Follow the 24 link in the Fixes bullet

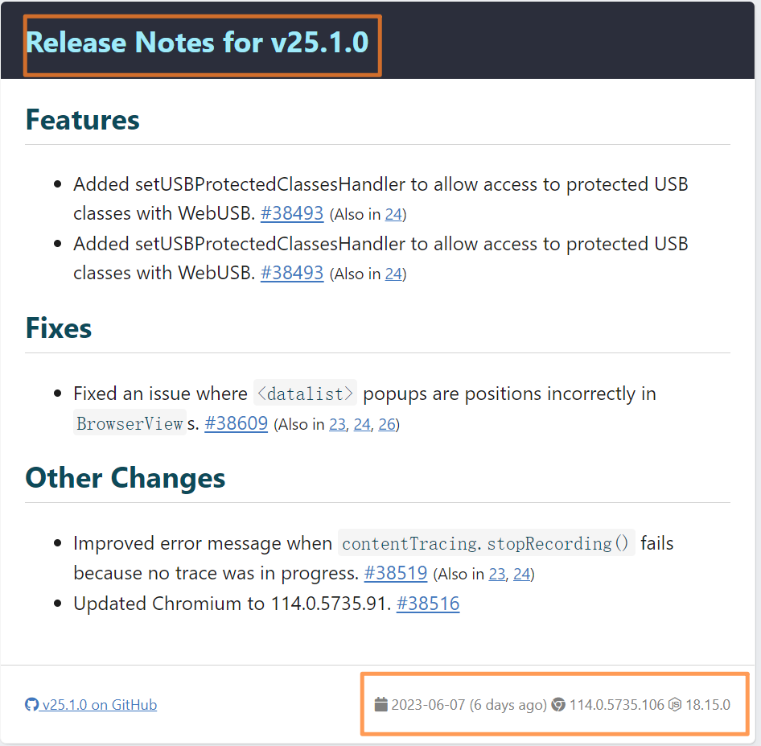pos(362,424)
